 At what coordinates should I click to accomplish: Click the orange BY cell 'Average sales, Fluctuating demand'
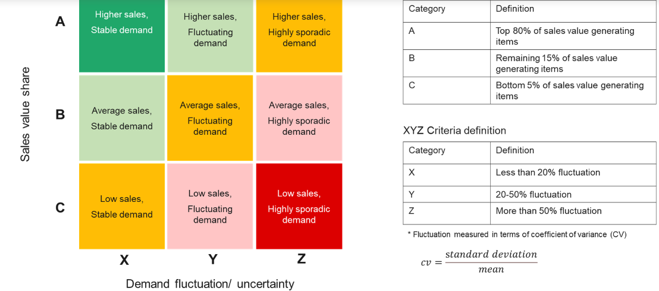(x=210, y=118)
